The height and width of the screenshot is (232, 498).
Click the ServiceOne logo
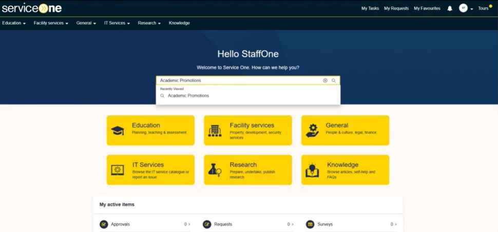click(32, 8)
